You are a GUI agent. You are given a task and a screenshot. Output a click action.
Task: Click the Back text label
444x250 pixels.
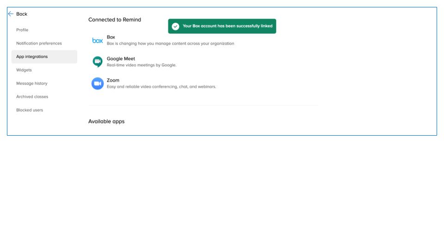click(22, 14)
